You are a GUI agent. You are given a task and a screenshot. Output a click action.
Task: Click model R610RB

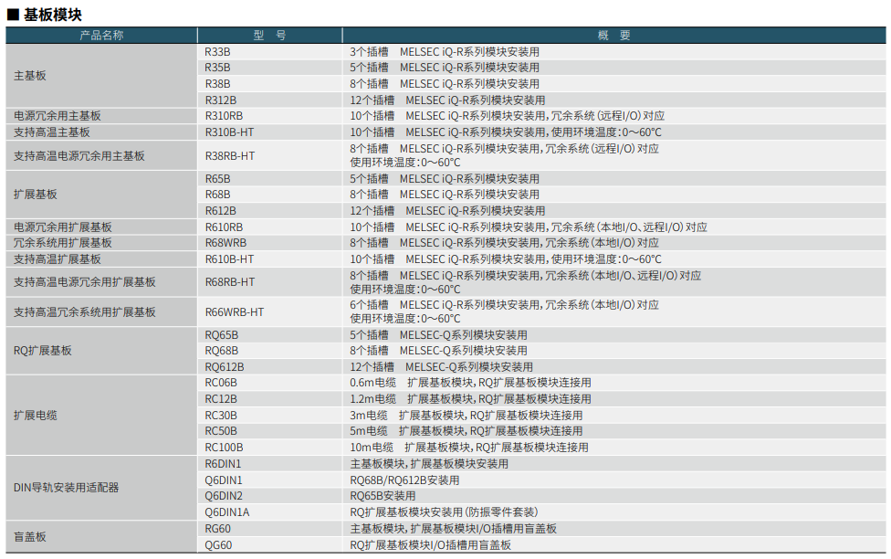click(224, 227)
